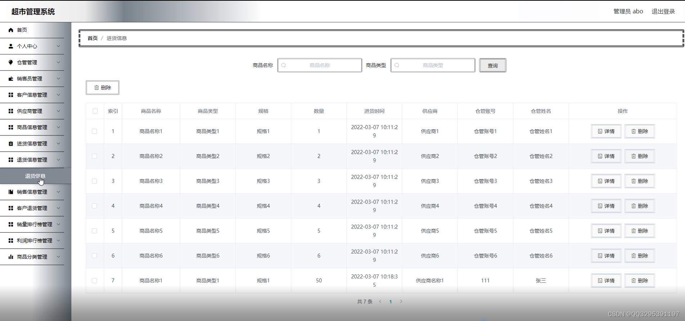Expand the 仓管管理 chevron
685x321 pixels.
[x=58, y=62]
